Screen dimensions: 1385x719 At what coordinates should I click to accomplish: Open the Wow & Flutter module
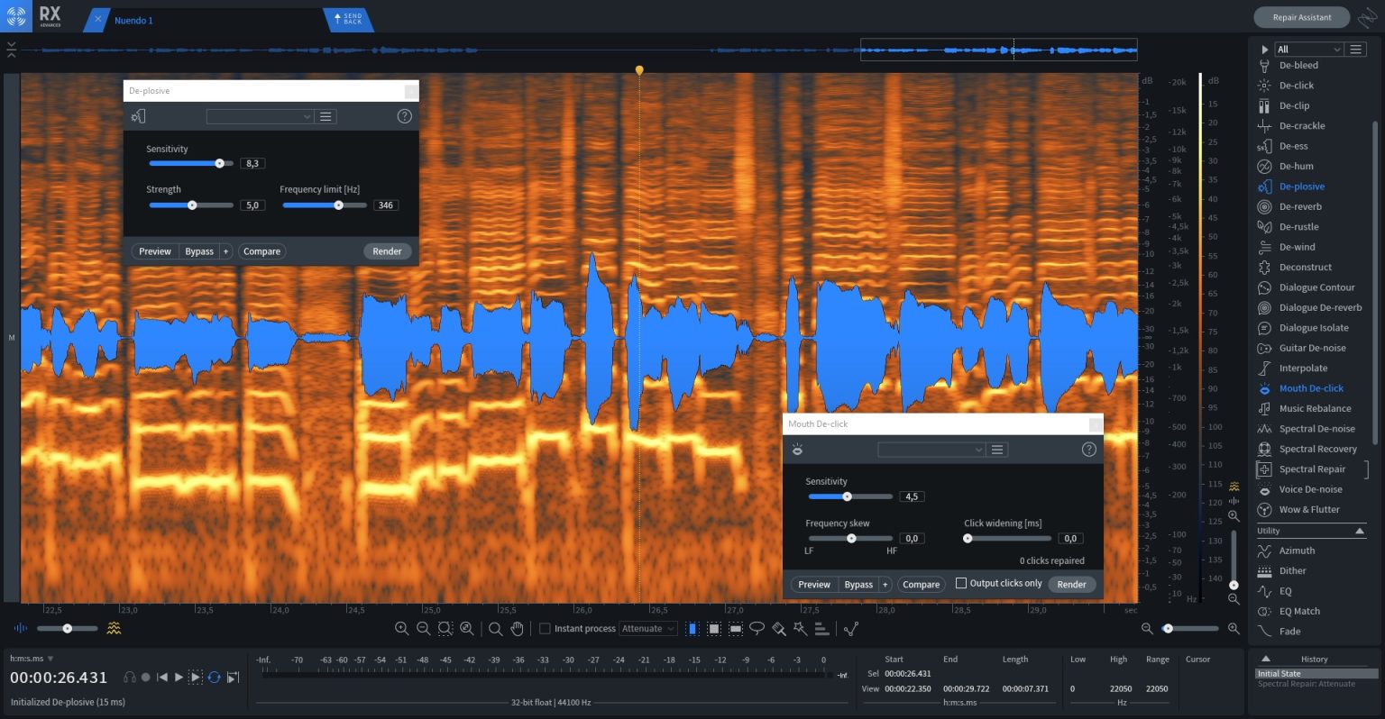click(1309, 510)
